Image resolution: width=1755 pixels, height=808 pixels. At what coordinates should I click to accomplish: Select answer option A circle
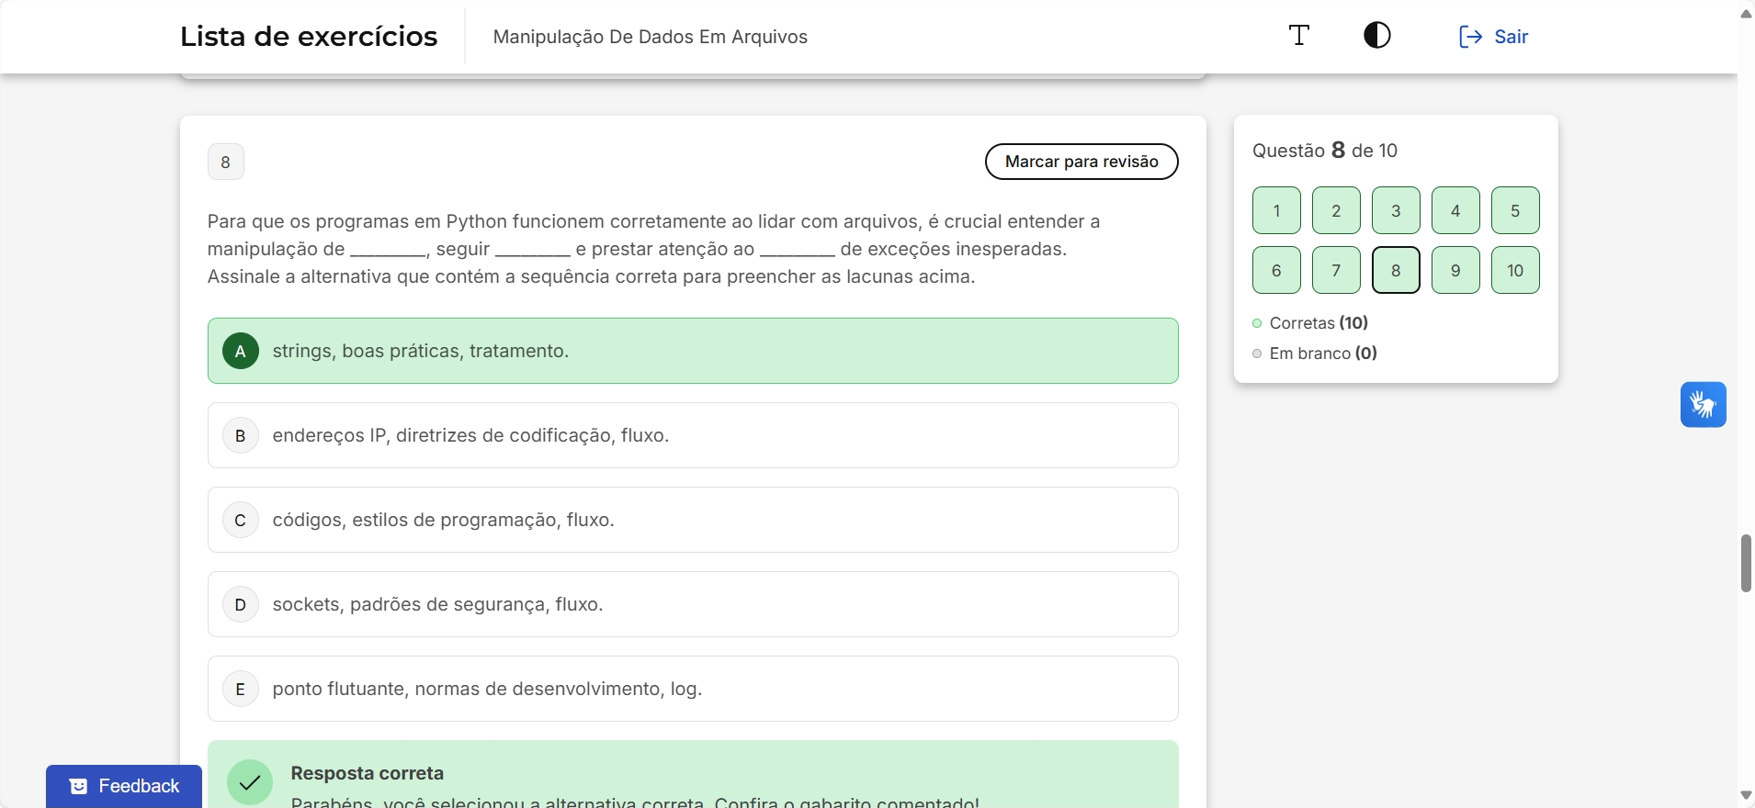coord(241,351)
